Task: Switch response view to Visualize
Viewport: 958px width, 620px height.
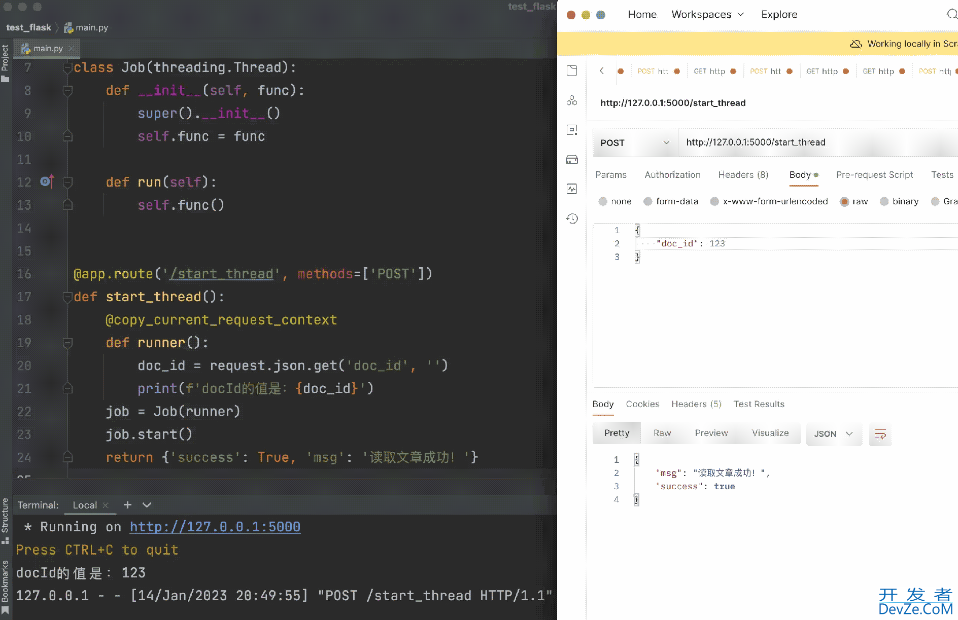Action: (x=770, y=433)
